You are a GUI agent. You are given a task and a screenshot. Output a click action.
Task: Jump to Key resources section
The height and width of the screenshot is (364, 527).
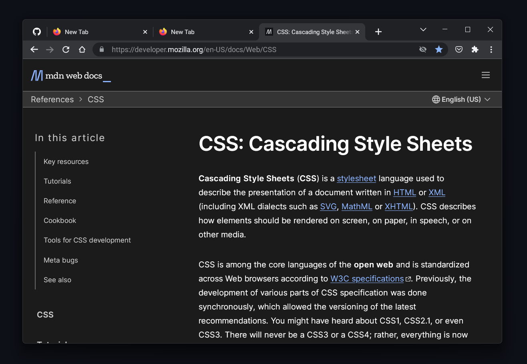(x=66, y=162)
